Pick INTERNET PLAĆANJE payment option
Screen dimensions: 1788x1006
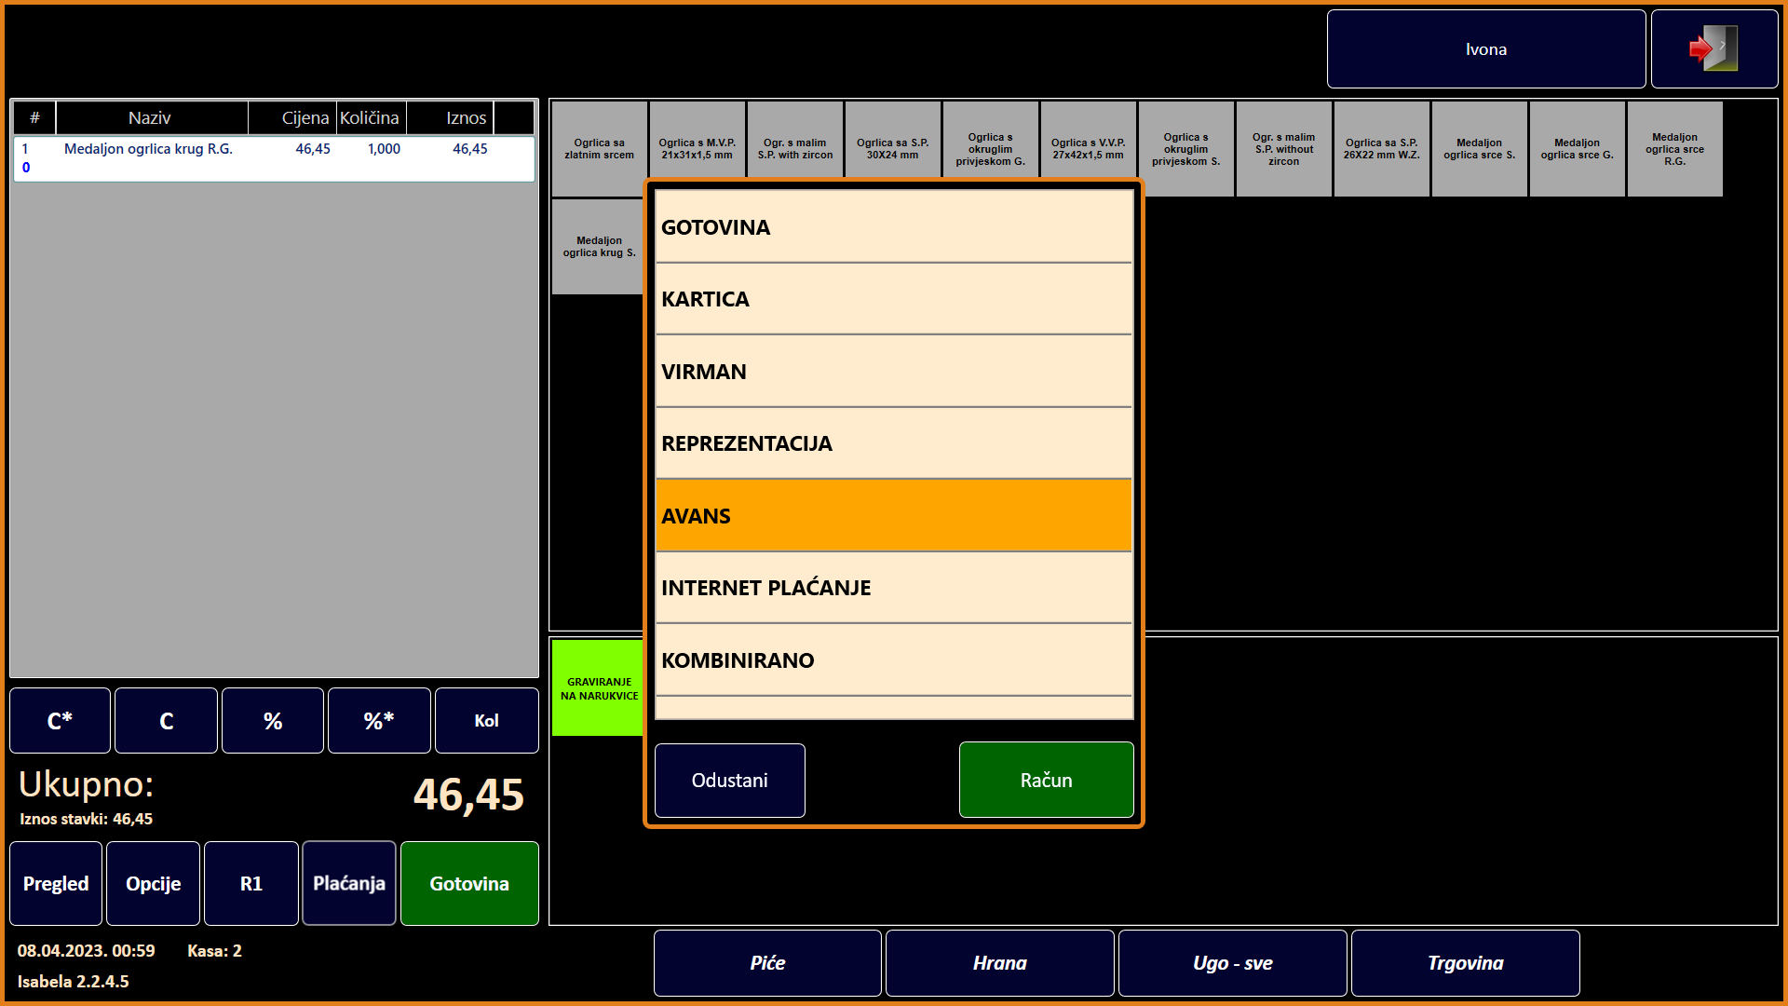click(894, 588)
